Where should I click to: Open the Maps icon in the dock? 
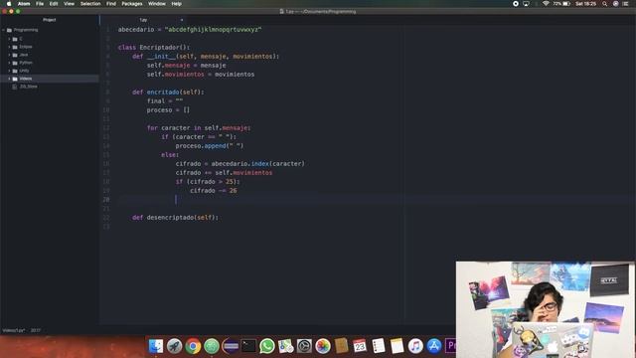pos(285,346)
